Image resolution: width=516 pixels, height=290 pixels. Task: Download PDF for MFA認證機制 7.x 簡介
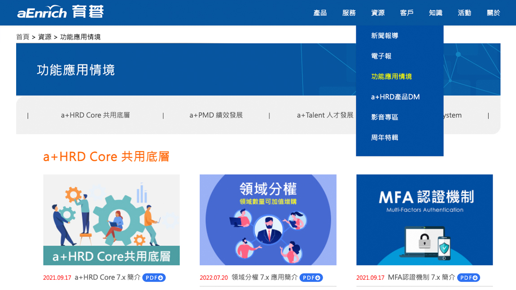tap(468, 278)
